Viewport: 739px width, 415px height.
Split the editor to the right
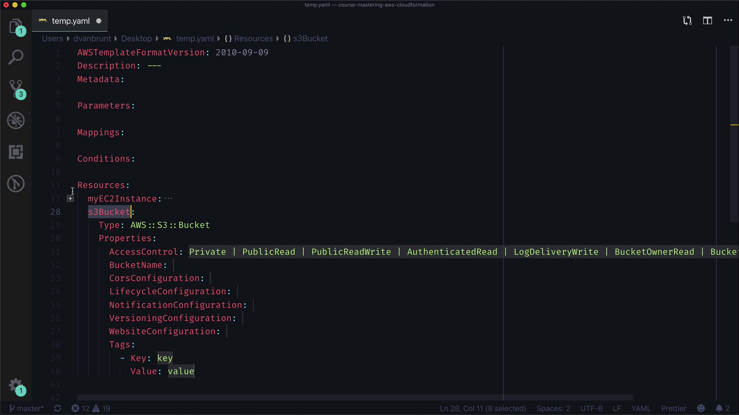(707, 21)
